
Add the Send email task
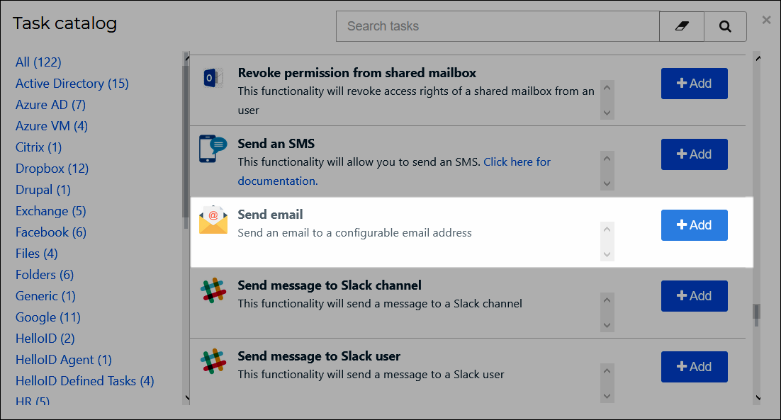(x=695, y=225)
